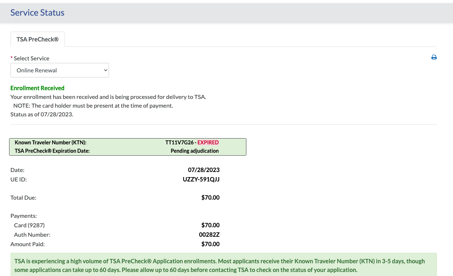Click the KTN value TT11V7G26
Screen dimensions: 453x276
pyautogui.click(x=179, y=143)
